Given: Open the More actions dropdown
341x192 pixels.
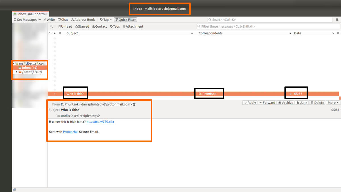Looking at the screenshot, I should 333,103.
